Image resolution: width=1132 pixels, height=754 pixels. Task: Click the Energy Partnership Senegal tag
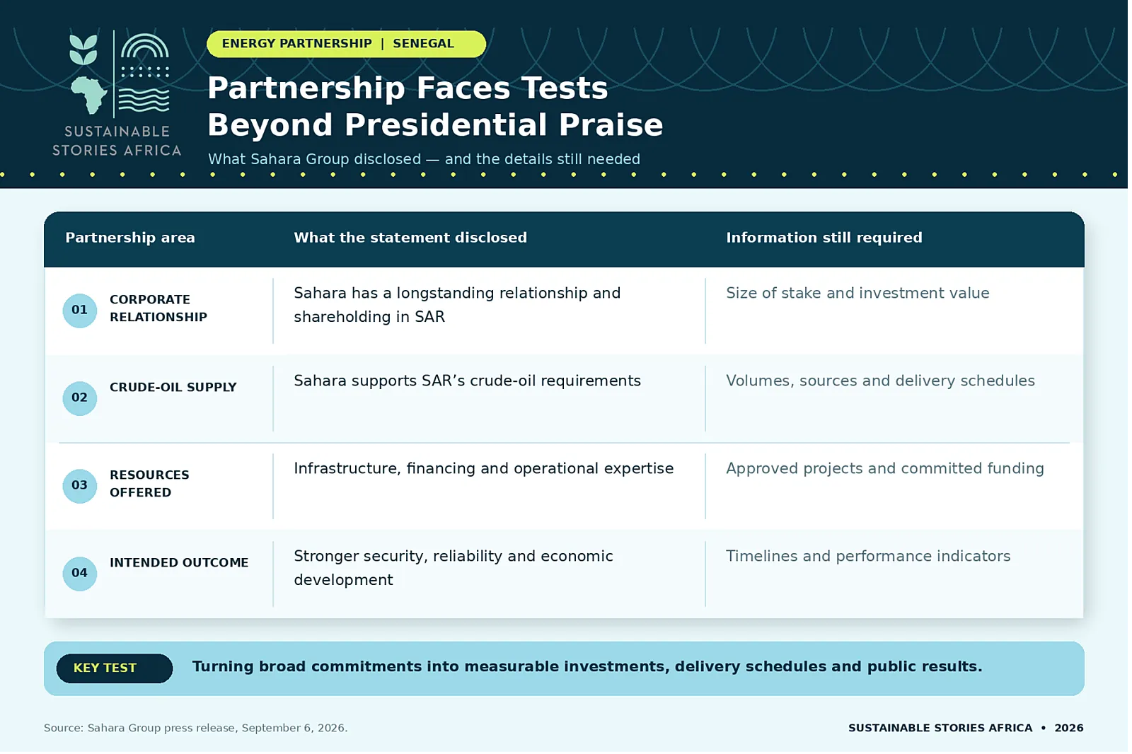(346, 44)
